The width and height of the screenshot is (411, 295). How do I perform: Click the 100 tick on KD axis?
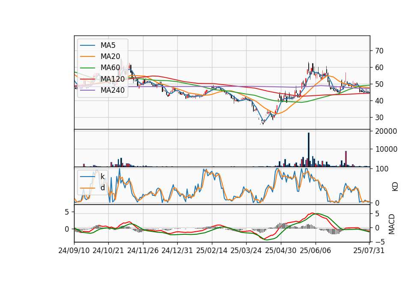tap(382, 169)
